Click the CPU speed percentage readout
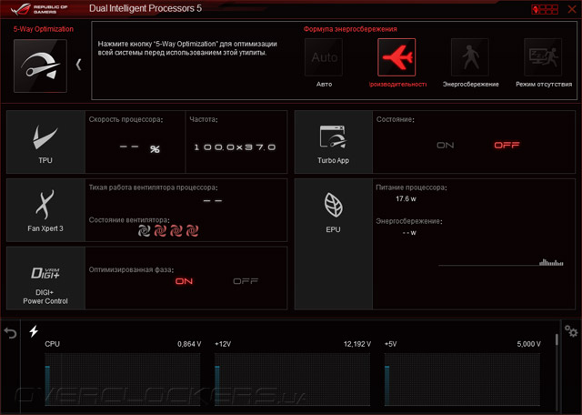582x415 pixels. (x=139, y=148)
